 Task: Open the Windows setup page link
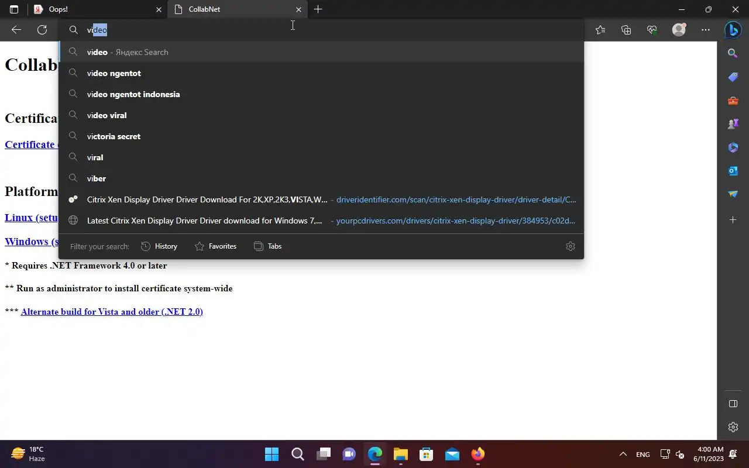point(32,242)
